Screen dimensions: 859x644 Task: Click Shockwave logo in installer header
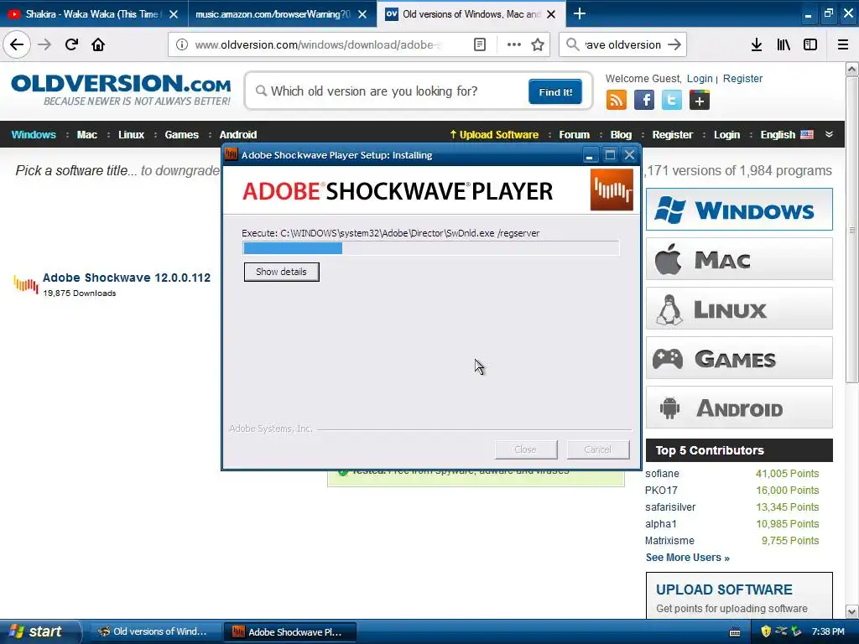tap(612, 190)
